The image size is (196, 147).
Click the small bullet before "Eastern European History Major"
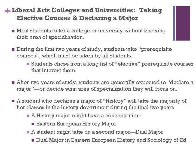pos(33,124)
